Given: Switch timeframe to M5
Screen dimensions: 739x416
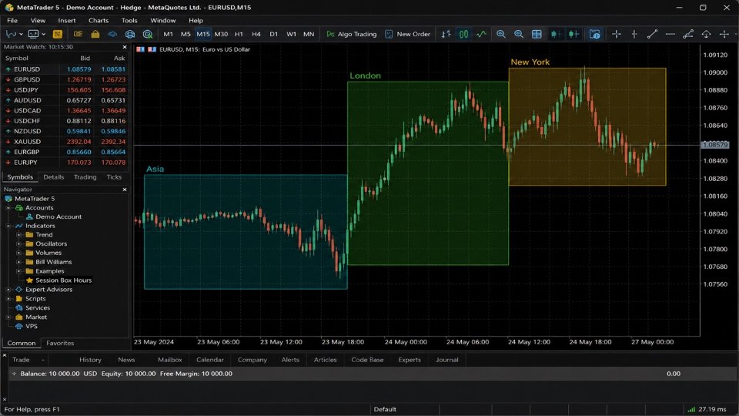Looking at the screenshot, I should [186, 34].
